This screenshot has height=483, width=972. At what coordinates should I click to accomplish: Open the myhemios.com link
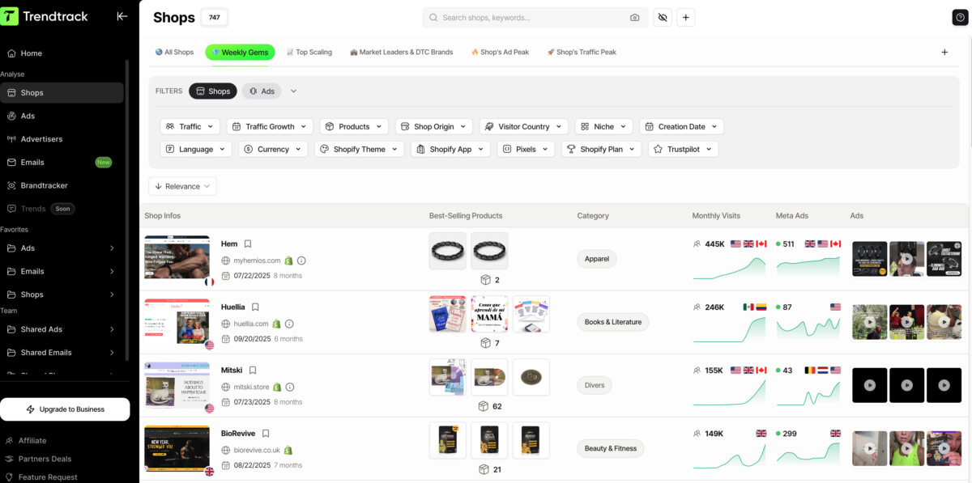tap(257, 261)
